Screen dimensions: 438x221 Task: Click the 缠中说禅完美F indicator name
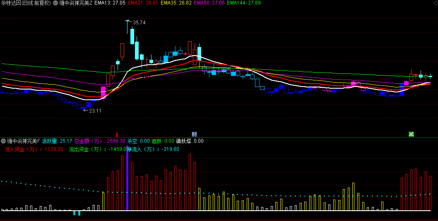[24, 141]
